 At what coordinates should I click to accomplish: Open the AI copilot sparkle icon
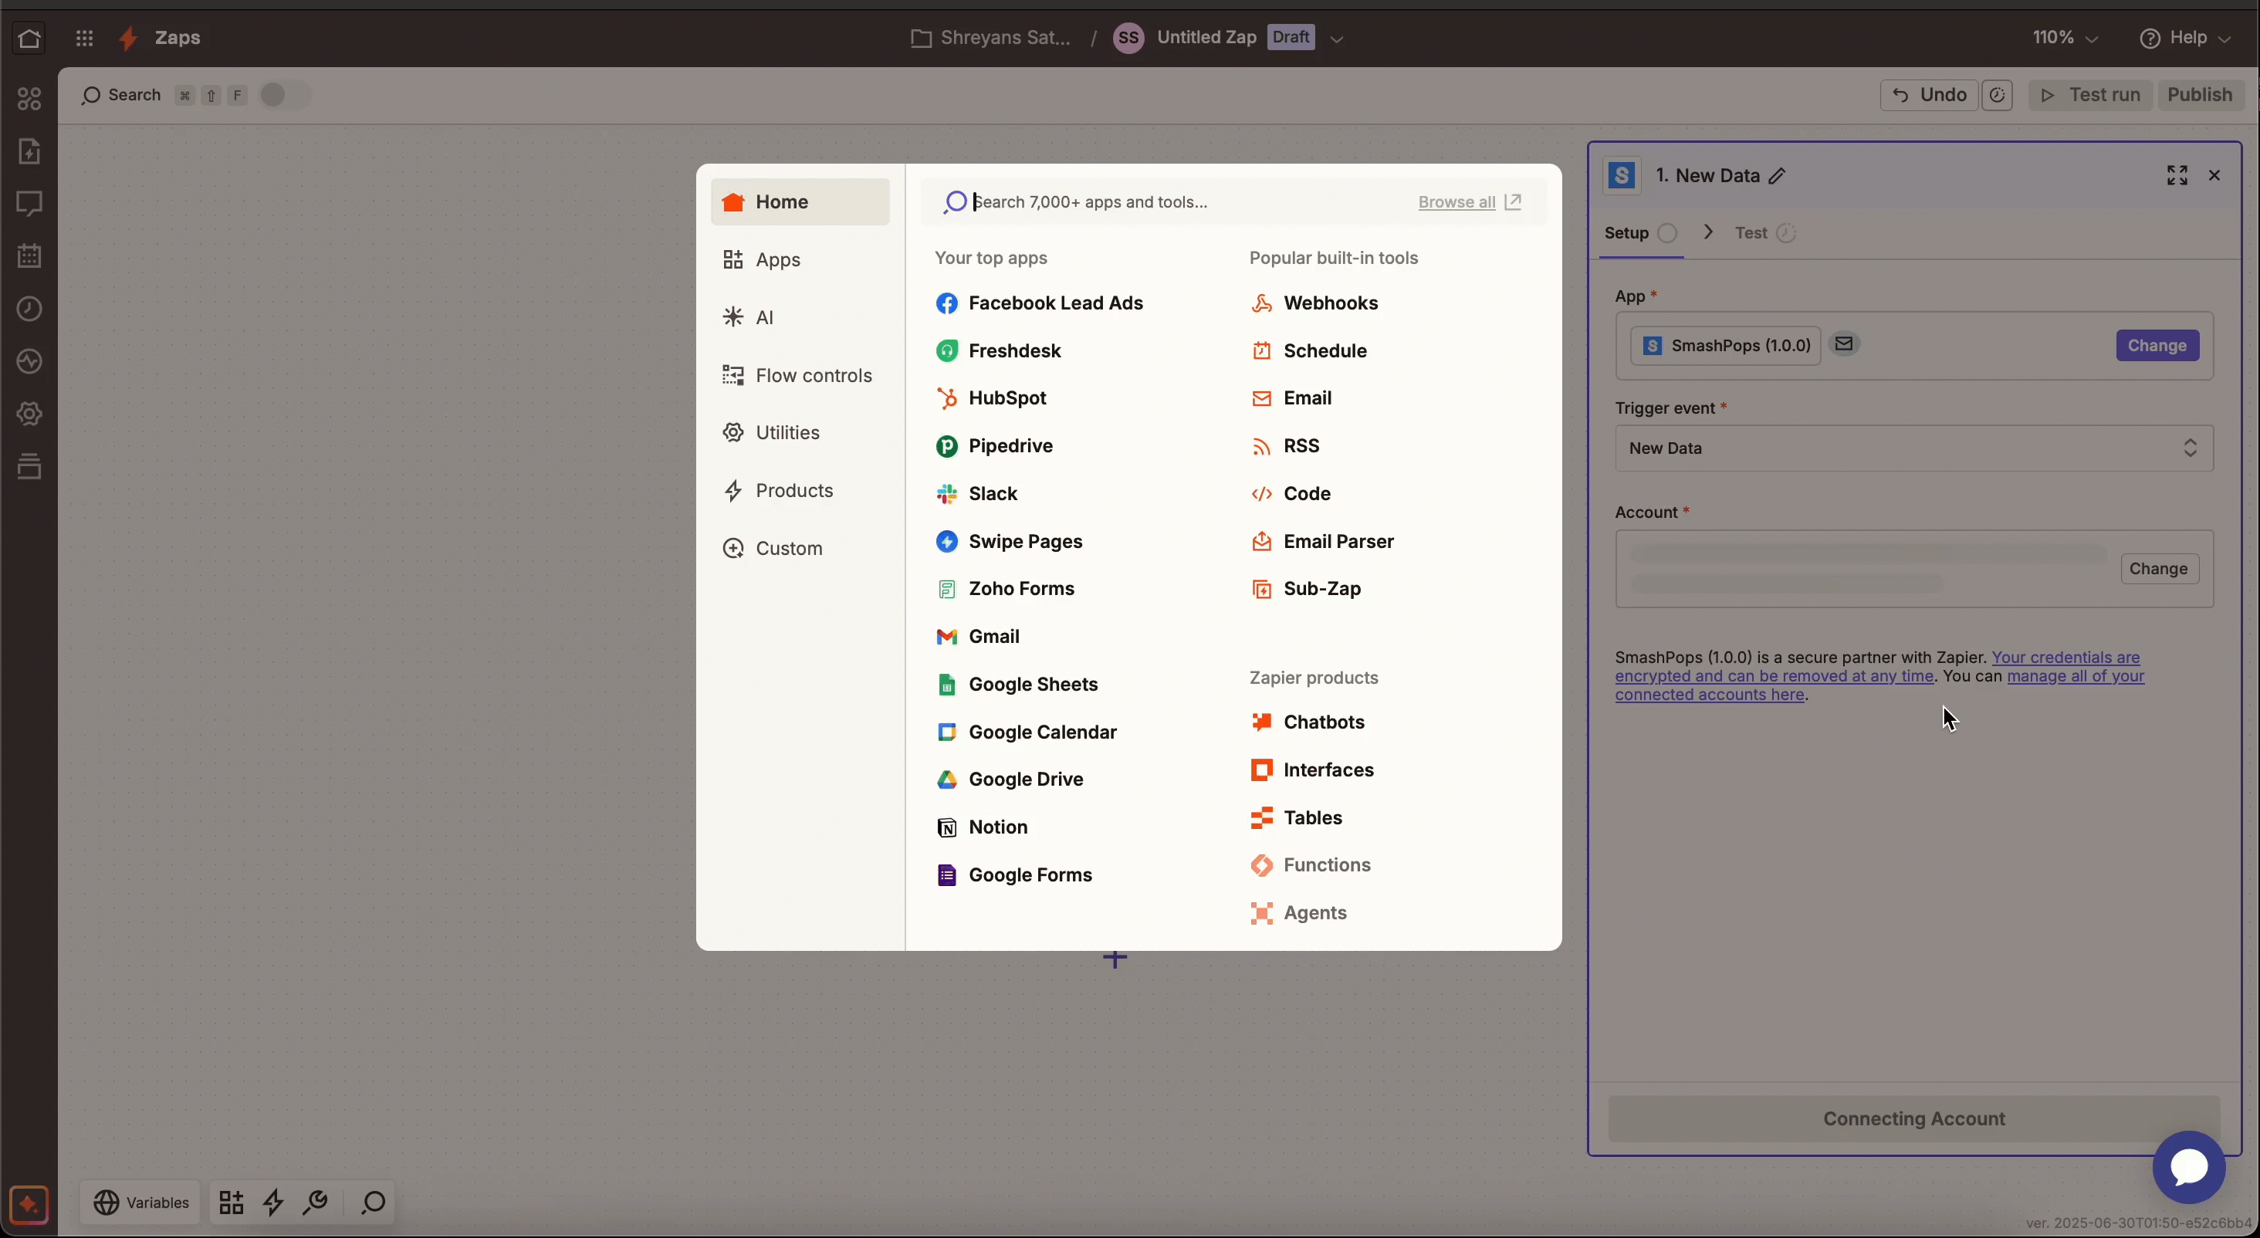[29, 1205]
